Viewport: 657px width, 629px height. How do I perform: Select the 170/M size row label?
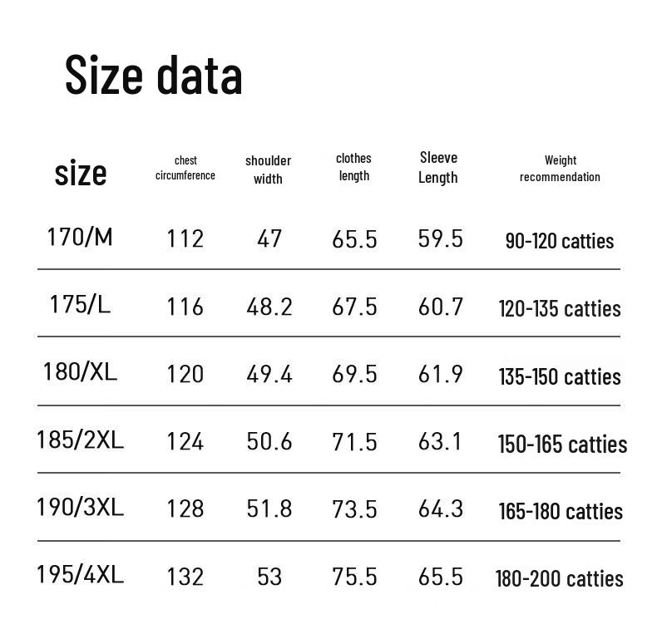[x=80, y=238]
